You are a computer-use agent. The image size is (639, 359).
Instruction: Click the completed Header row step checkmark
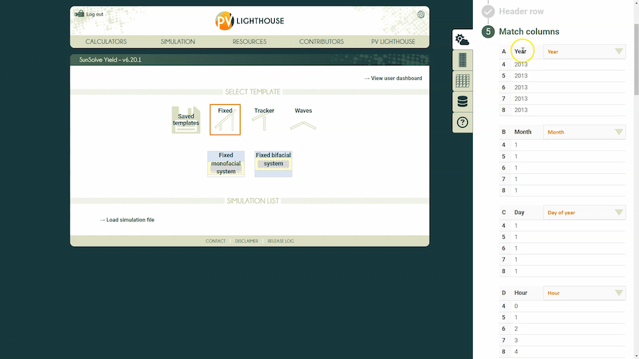488,11
